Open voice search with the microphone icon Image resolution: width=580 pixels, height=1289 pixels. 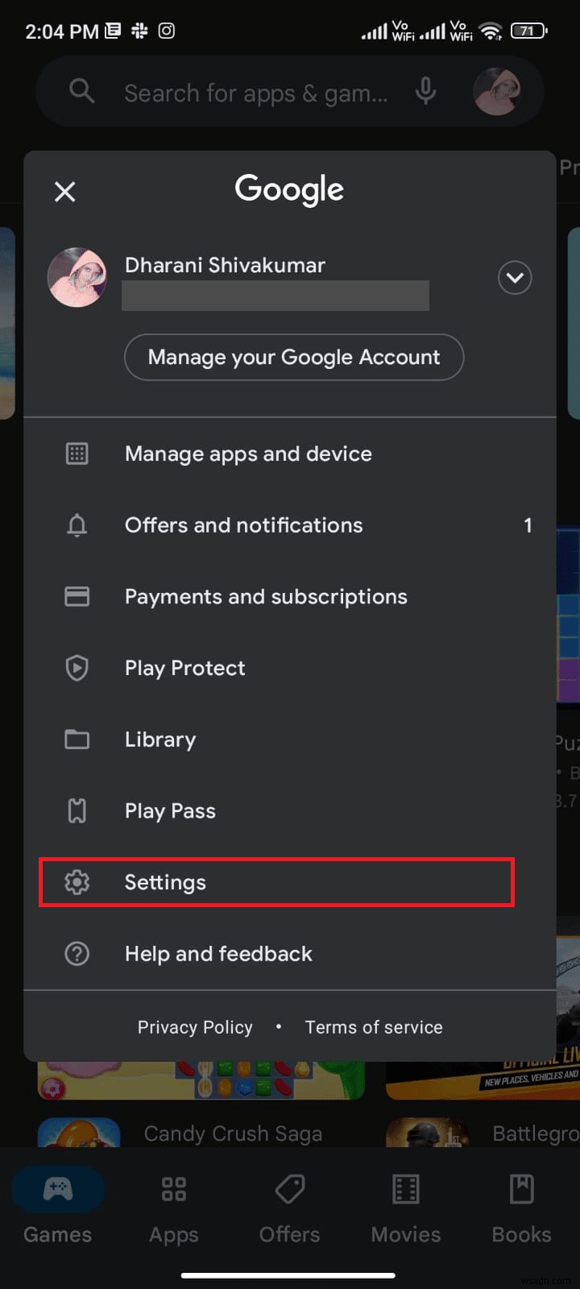click(426, 92)
